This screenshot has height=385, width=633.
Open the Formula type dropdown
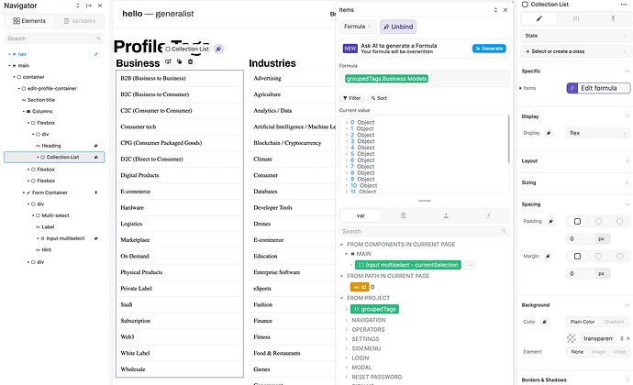(x=357, y=27)
